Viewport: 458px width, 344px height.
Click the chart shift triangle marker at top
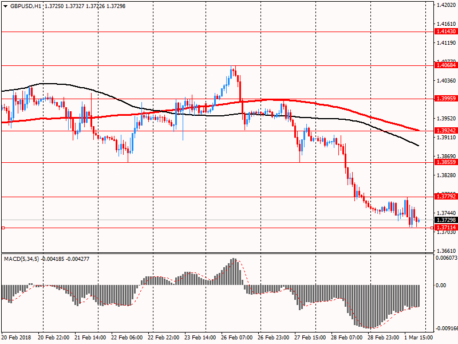point(425,5)
